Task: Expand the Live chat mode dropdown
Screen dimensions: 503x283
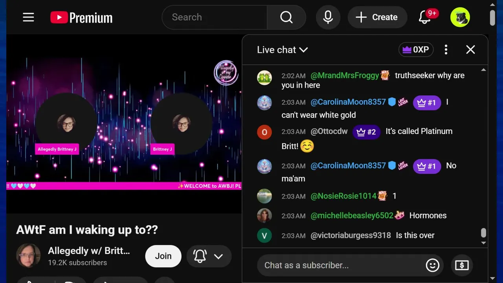Action: (282, 50)
